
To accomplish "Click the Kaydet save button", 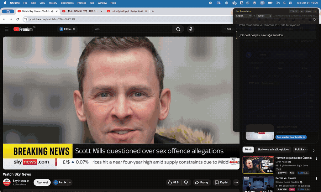I will click(222, 182).
